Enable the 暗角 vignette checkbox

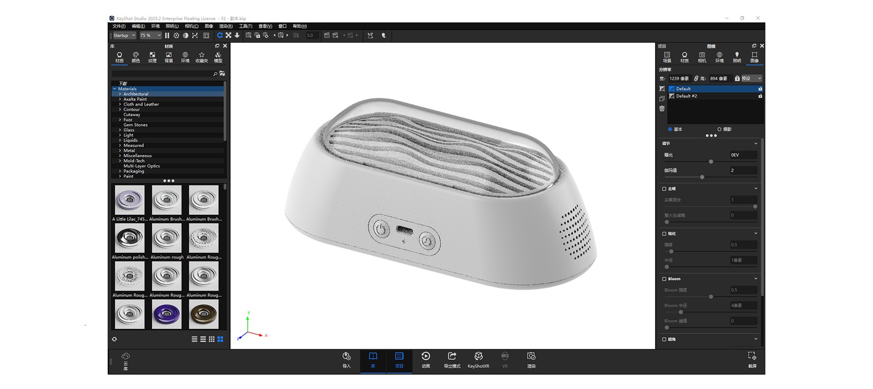(664, 339)
